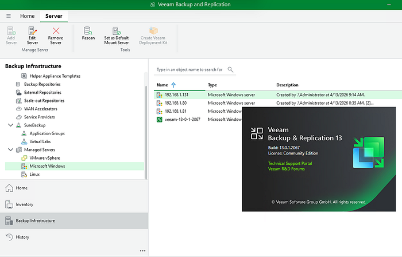Image resolution: width=402 pixels, height=257 pixels.
Task: Click the Edit Server ribbon icon
Action: click(x=32, y=31)
